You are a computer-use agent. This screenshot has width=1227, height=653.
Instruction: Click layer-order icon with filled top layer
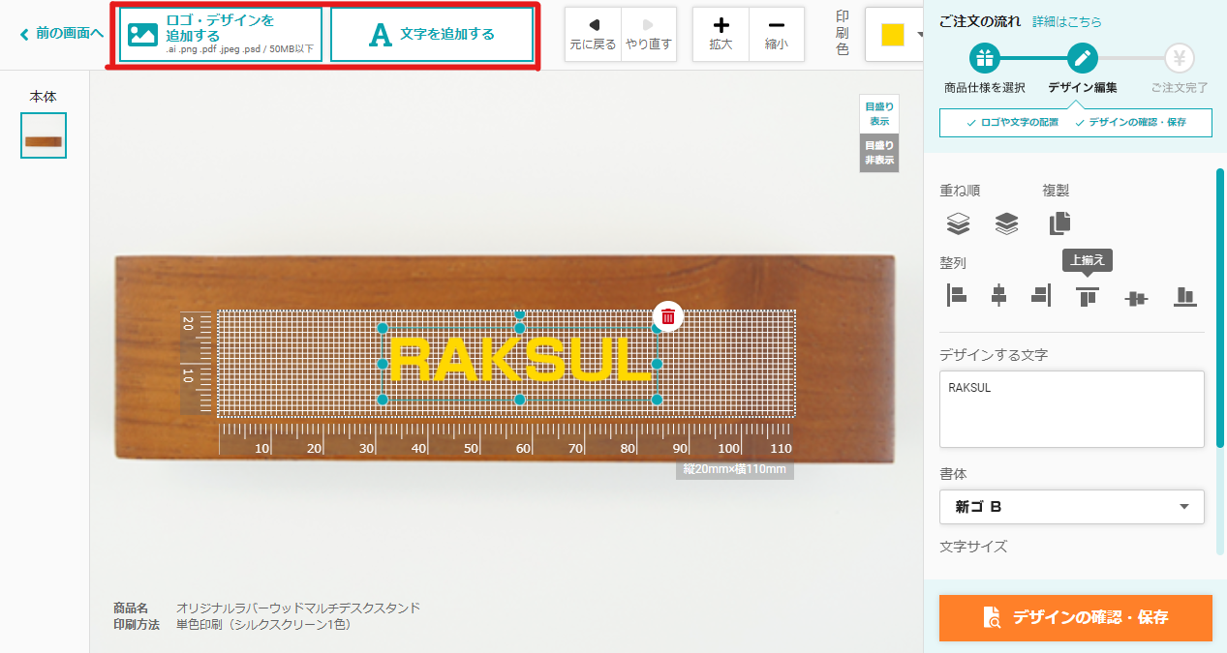(1007, 223)
